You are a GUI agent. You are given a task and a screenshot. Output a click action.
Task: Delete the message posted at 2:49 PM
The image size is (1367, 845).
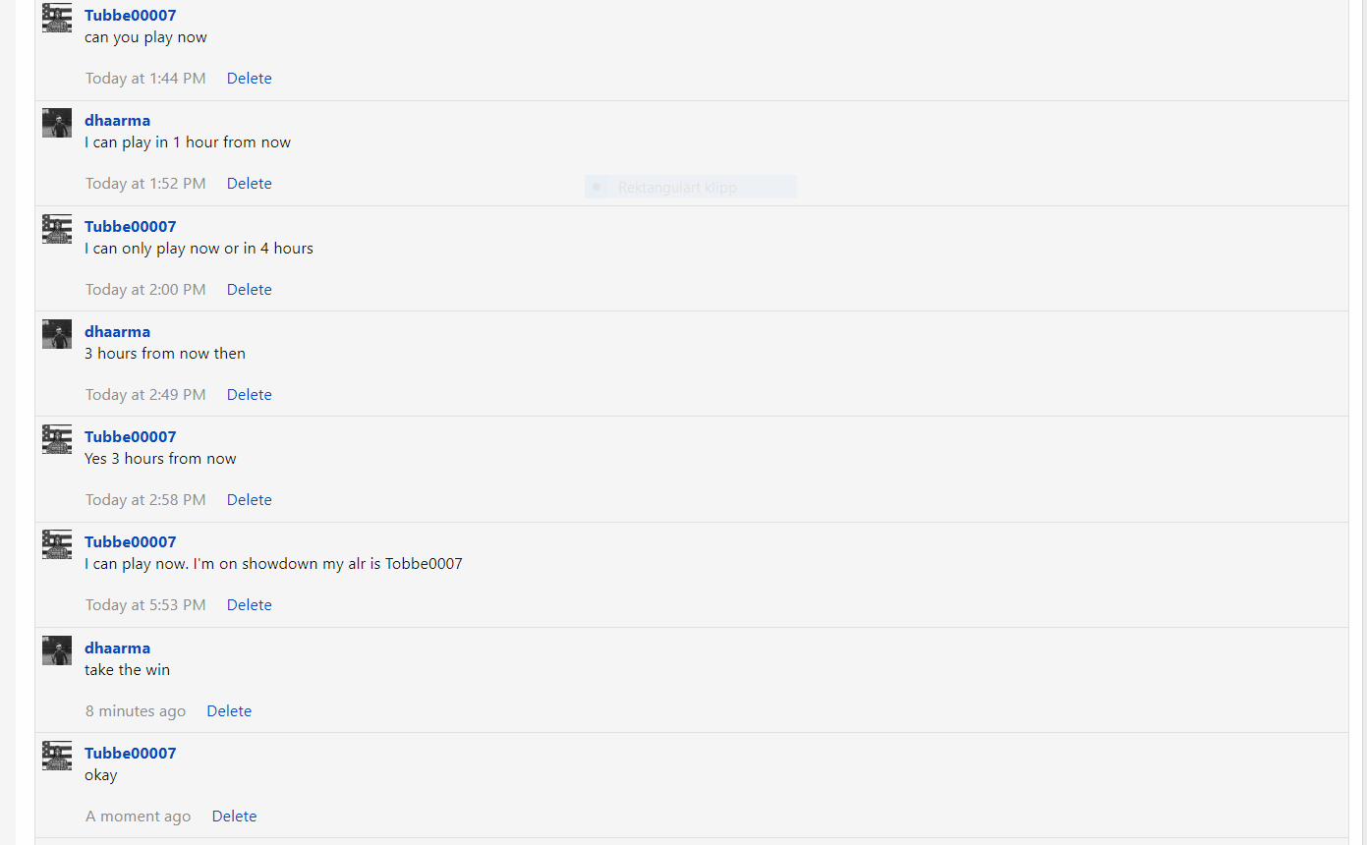point(250,395)
